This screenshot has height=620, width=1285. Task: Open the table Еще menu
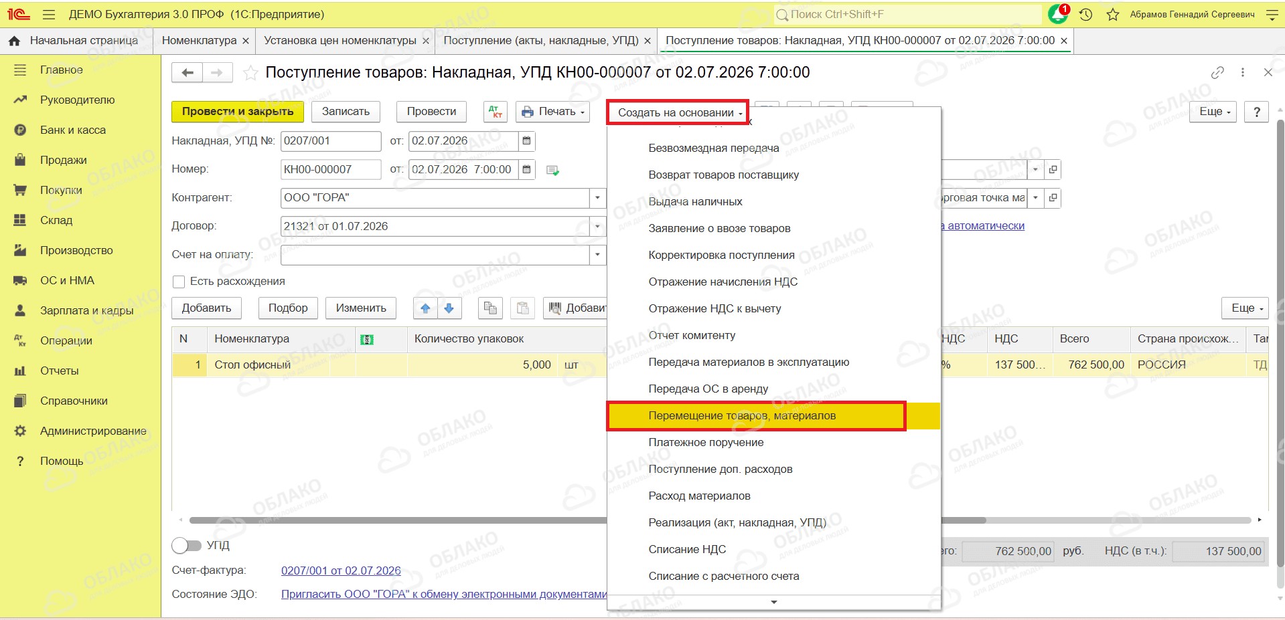click(x=1245, y=308)
